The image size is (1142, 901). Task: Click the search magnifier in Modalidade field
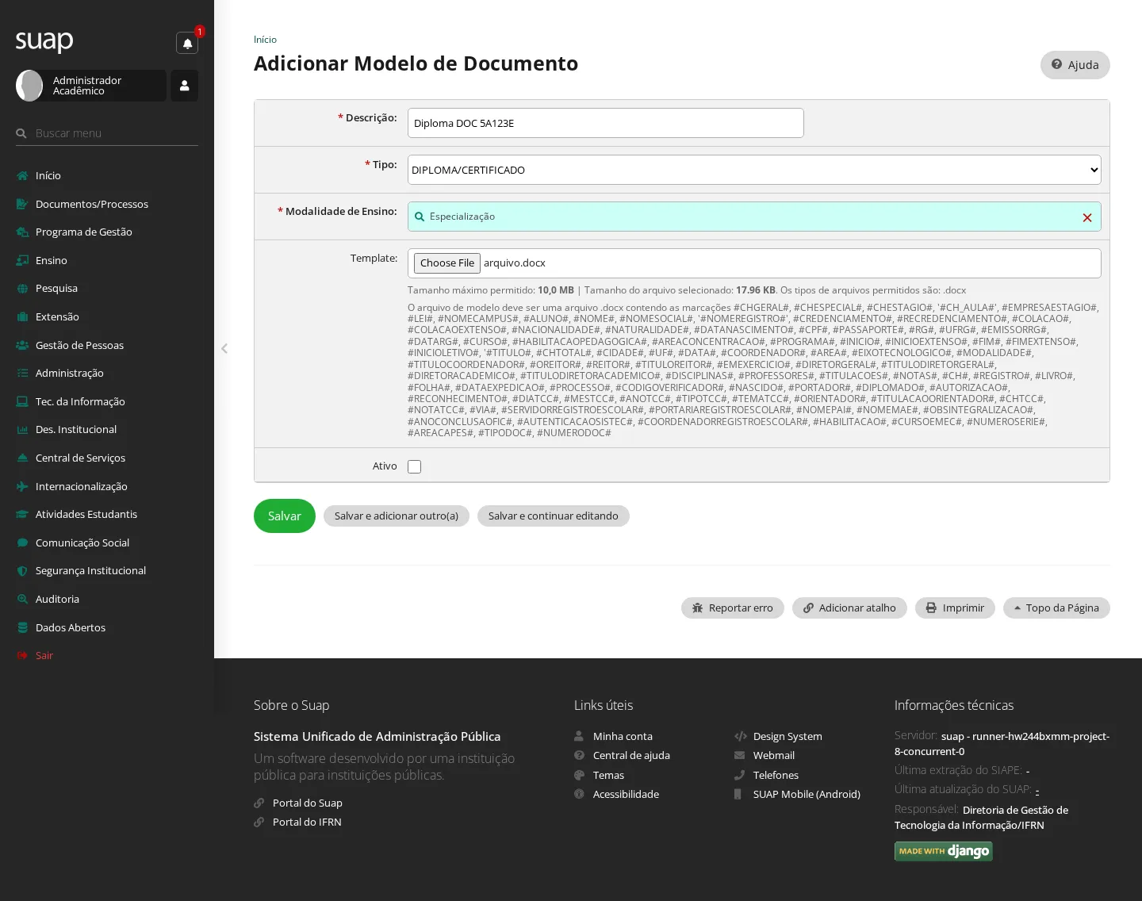(420, 217)
